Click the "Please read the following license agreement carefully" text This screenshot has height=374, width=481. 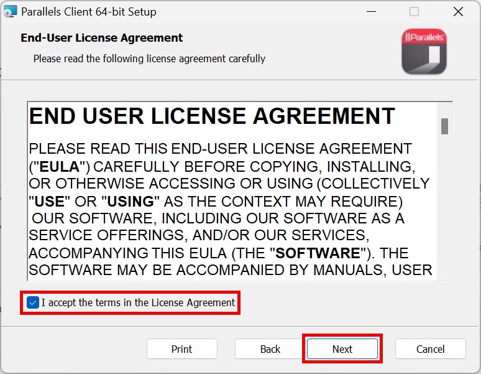(149, 58)
